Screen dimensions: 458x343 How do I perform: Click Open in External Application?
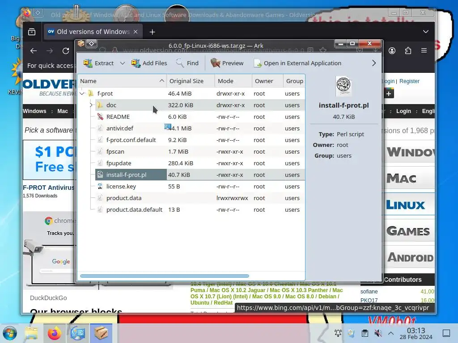[x=297, y=63]
